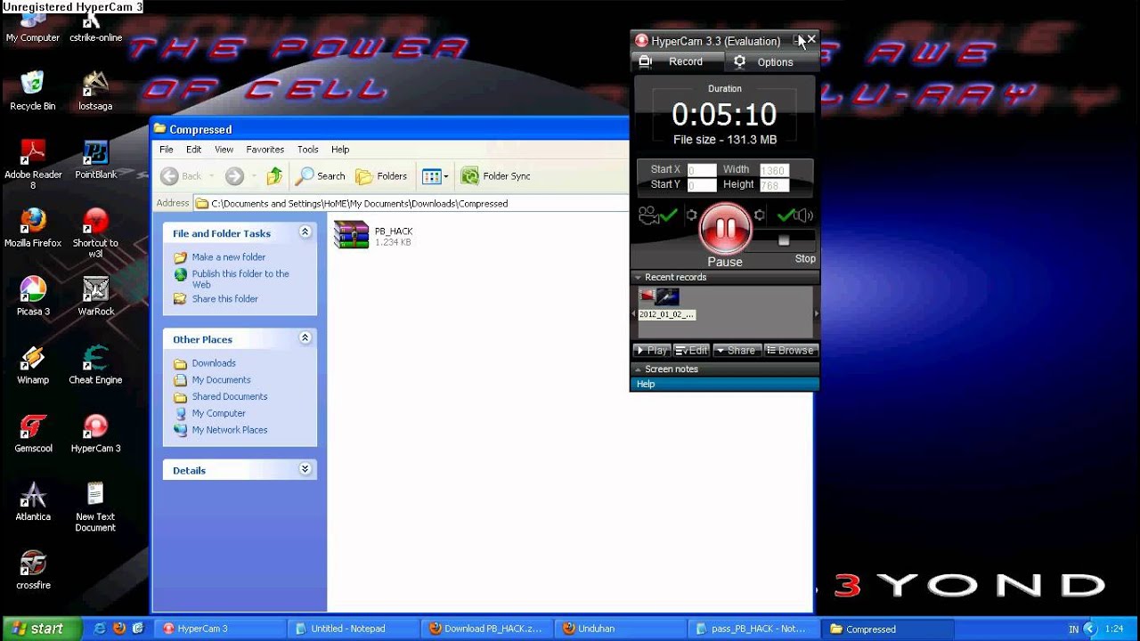This screenshot has width=1140, height=641.
Task: Go to Shared Documents
Action: [230, 397]
